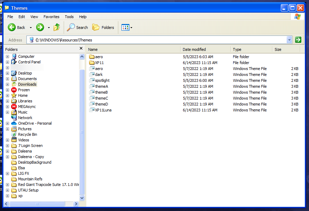Click the Network icon in tree
The height and width of the screenshot is (211, 309).
[x=14, y=118]
